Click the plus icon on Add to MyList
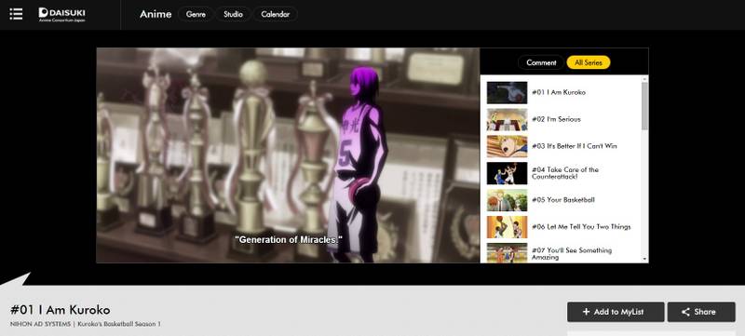The height and width of the screenshot is (336, 745). pos(587,312)
